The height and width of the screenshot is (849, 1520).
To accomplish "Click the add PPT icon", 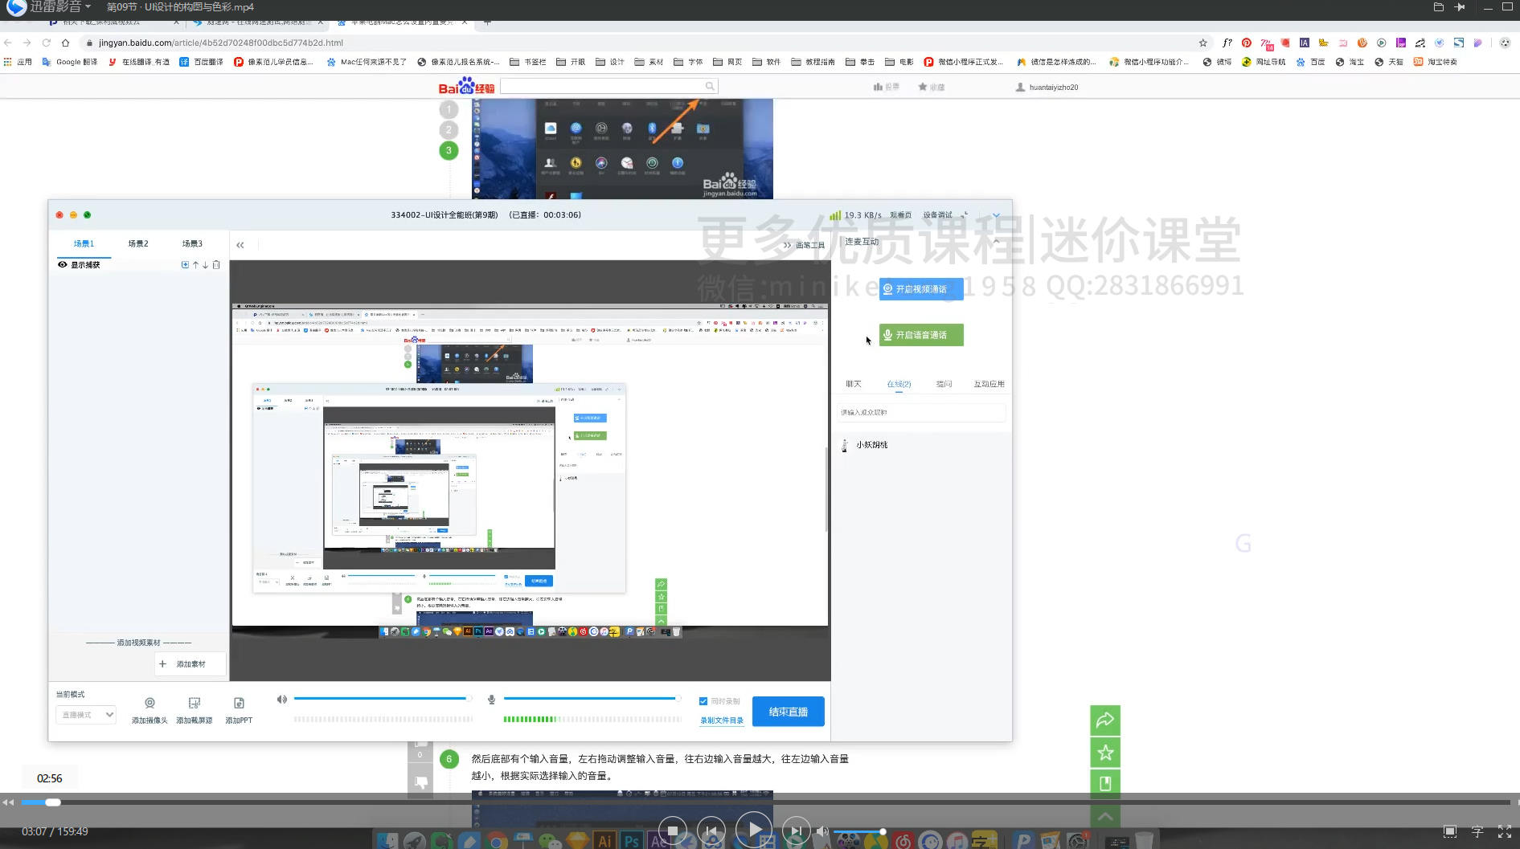I will tap(239, 704).
